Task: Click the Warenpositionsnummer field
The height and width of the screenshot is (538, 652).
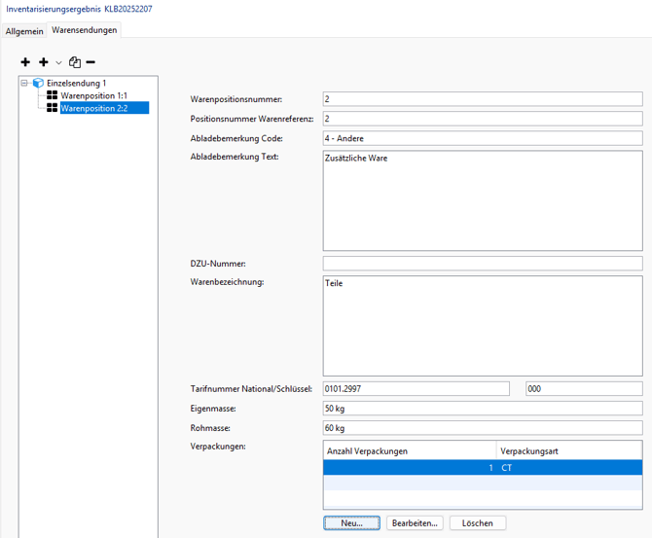Action: 483,99
